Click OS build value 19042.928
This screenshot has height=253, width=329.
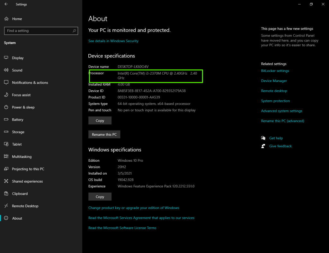point(126,180)
